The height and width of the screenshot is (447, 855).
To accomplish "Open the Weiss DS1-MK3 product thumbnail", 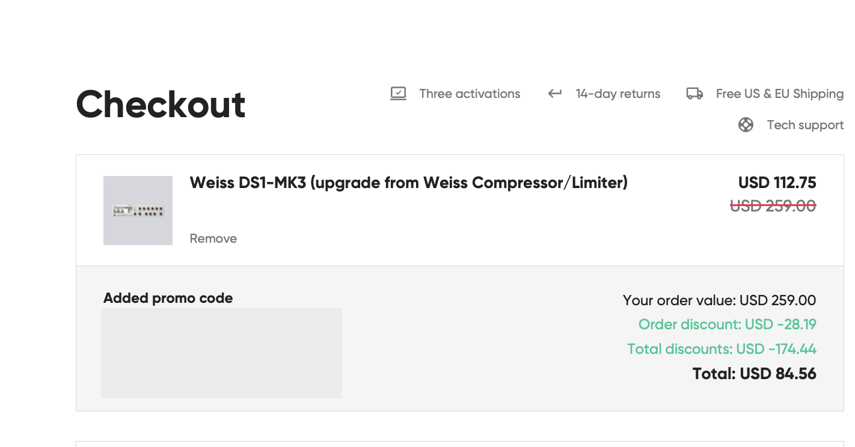I will tap(138, 210).
